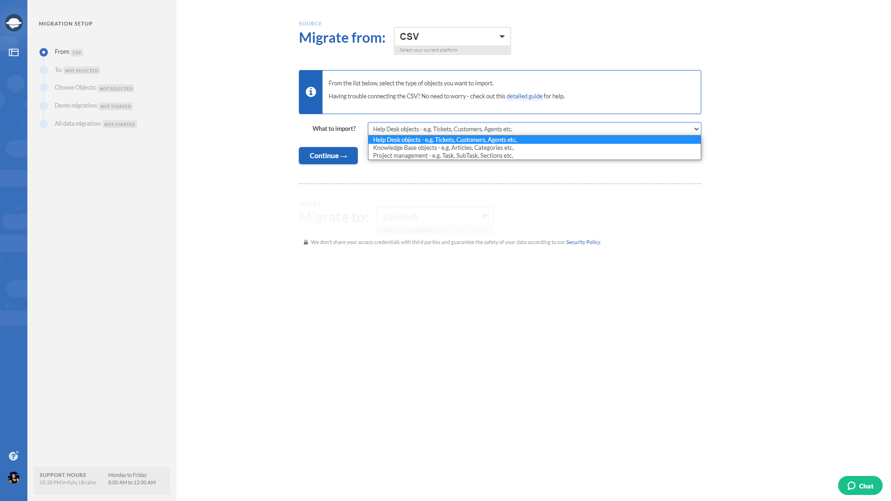Click Security Policy link in disclaimer

click(582, 242)
